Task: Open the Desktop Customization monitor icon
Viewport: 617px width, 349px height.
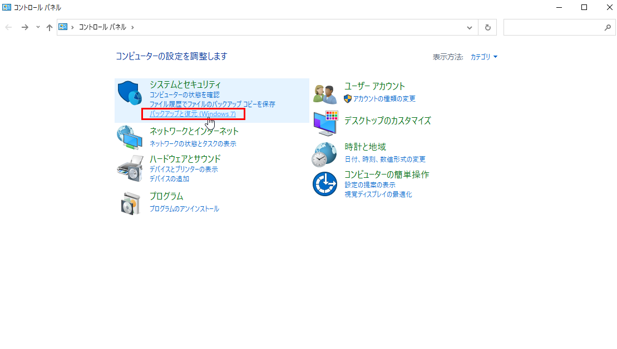Action: click(x=325, y=123)
